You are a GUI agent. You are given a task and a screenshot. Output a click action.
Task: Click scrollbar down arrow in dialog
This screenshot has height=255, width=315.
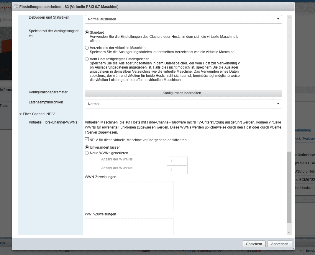[289, 233]
